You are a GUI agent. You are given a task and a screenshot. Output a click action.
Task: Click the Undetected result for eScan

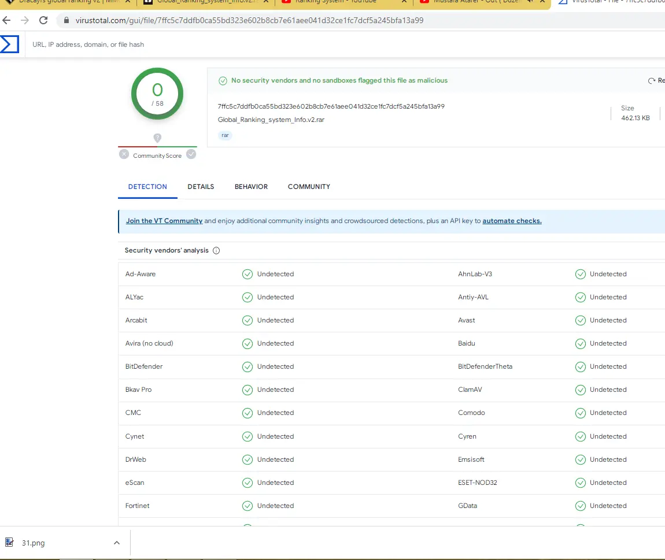tap(276, 483)
